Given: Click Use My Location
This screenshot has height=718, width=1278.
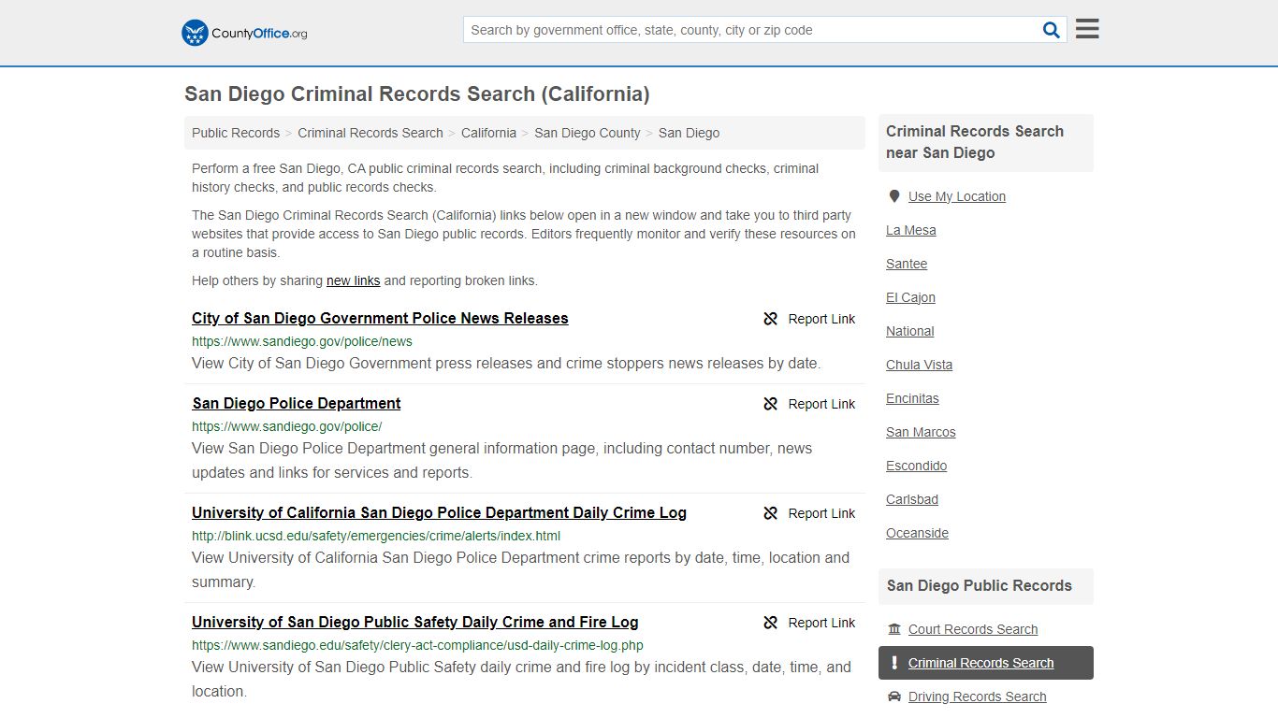Looking at the screenshot, I should click(x=957, y=196).
